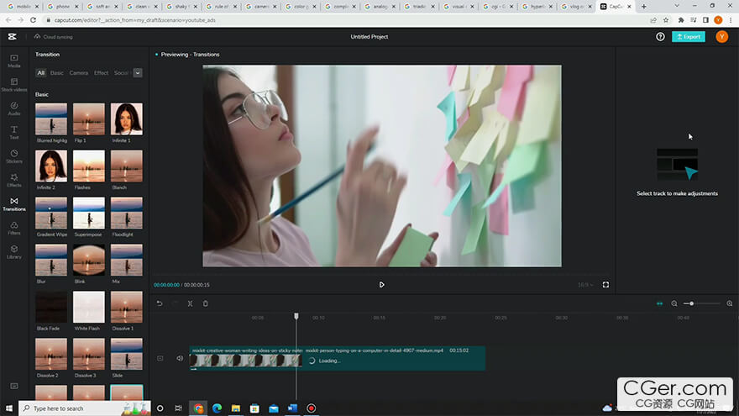Open the Effects panel
Image resolution: width=739 pixels, height=416 pixels.
pyautogui.click(x=14, y=181)
